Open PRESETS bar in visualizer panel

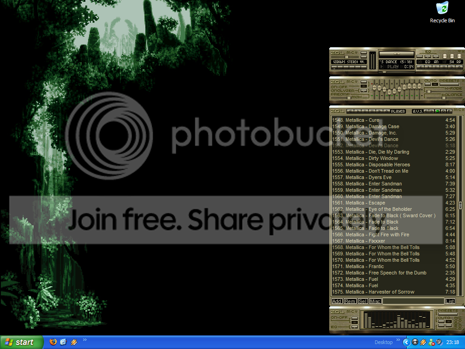click(448, 314)
